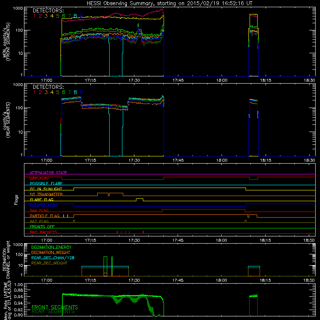Select detector 6 in front segments legend

[64, 16]
